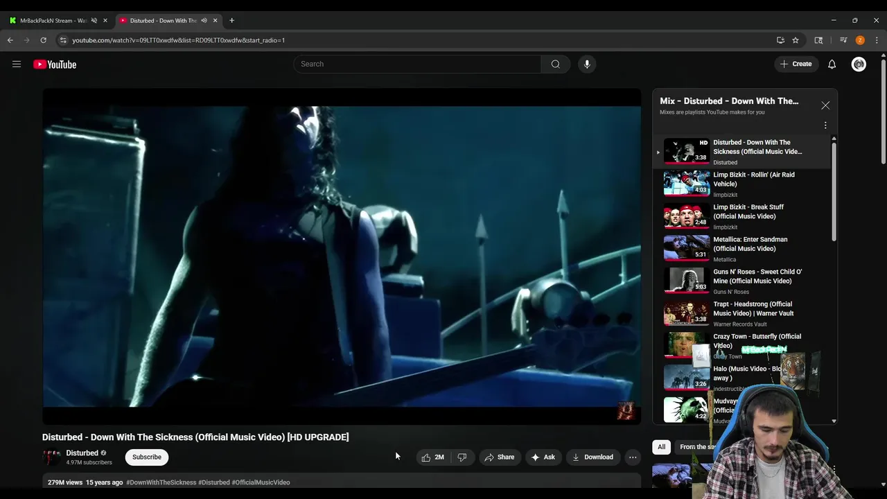Close the Disturbed YouTube tab
Screen dimensions: 887x499
coord(215,21)
